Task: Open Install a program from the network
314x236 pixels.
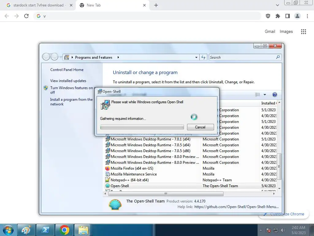Action: click(x=71, y=102)
